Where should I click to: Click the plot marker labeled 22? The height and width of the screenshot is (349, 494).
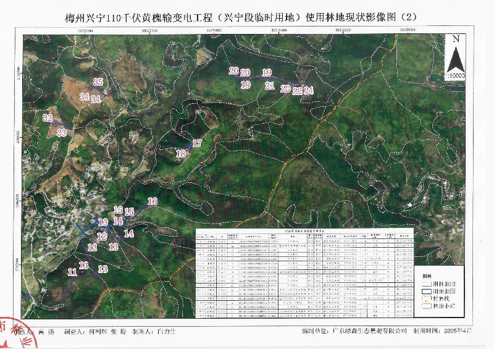point(297,90)
